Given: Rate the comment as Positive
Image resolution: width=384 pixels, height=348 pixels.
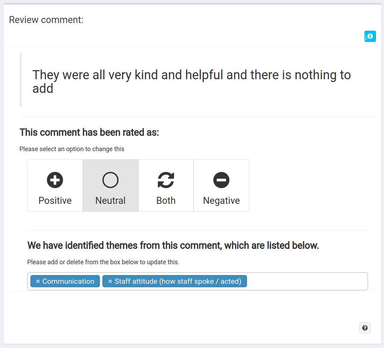Looking at the screenshot, I should 55,185.
